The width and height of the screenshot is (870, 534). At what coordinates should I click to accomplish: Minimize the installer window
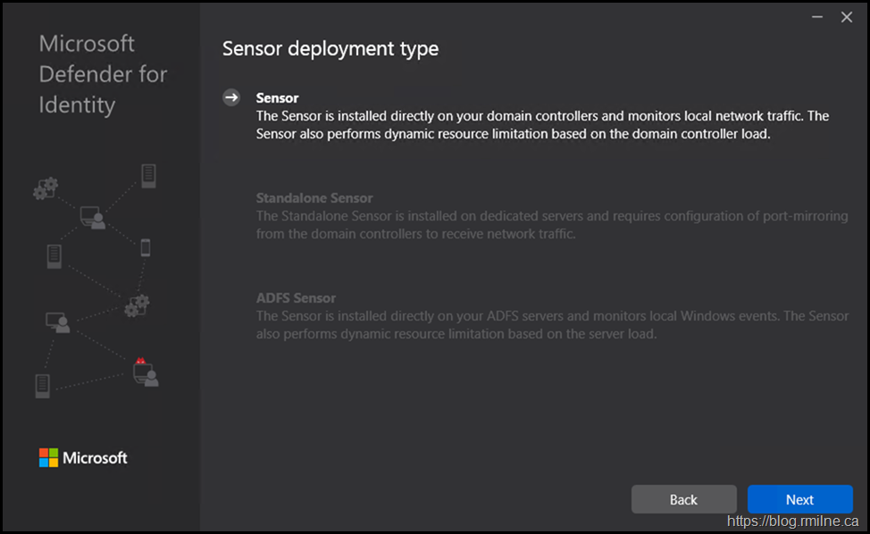[x=816, y=17]
